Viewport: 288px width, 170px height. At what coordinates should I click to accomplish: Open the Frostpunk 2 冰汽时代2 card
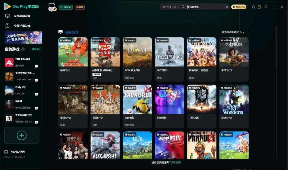point(170,59)
